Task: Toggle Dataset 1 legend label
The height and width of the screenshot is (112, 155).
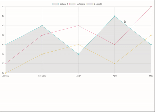Action: (64, 4)
